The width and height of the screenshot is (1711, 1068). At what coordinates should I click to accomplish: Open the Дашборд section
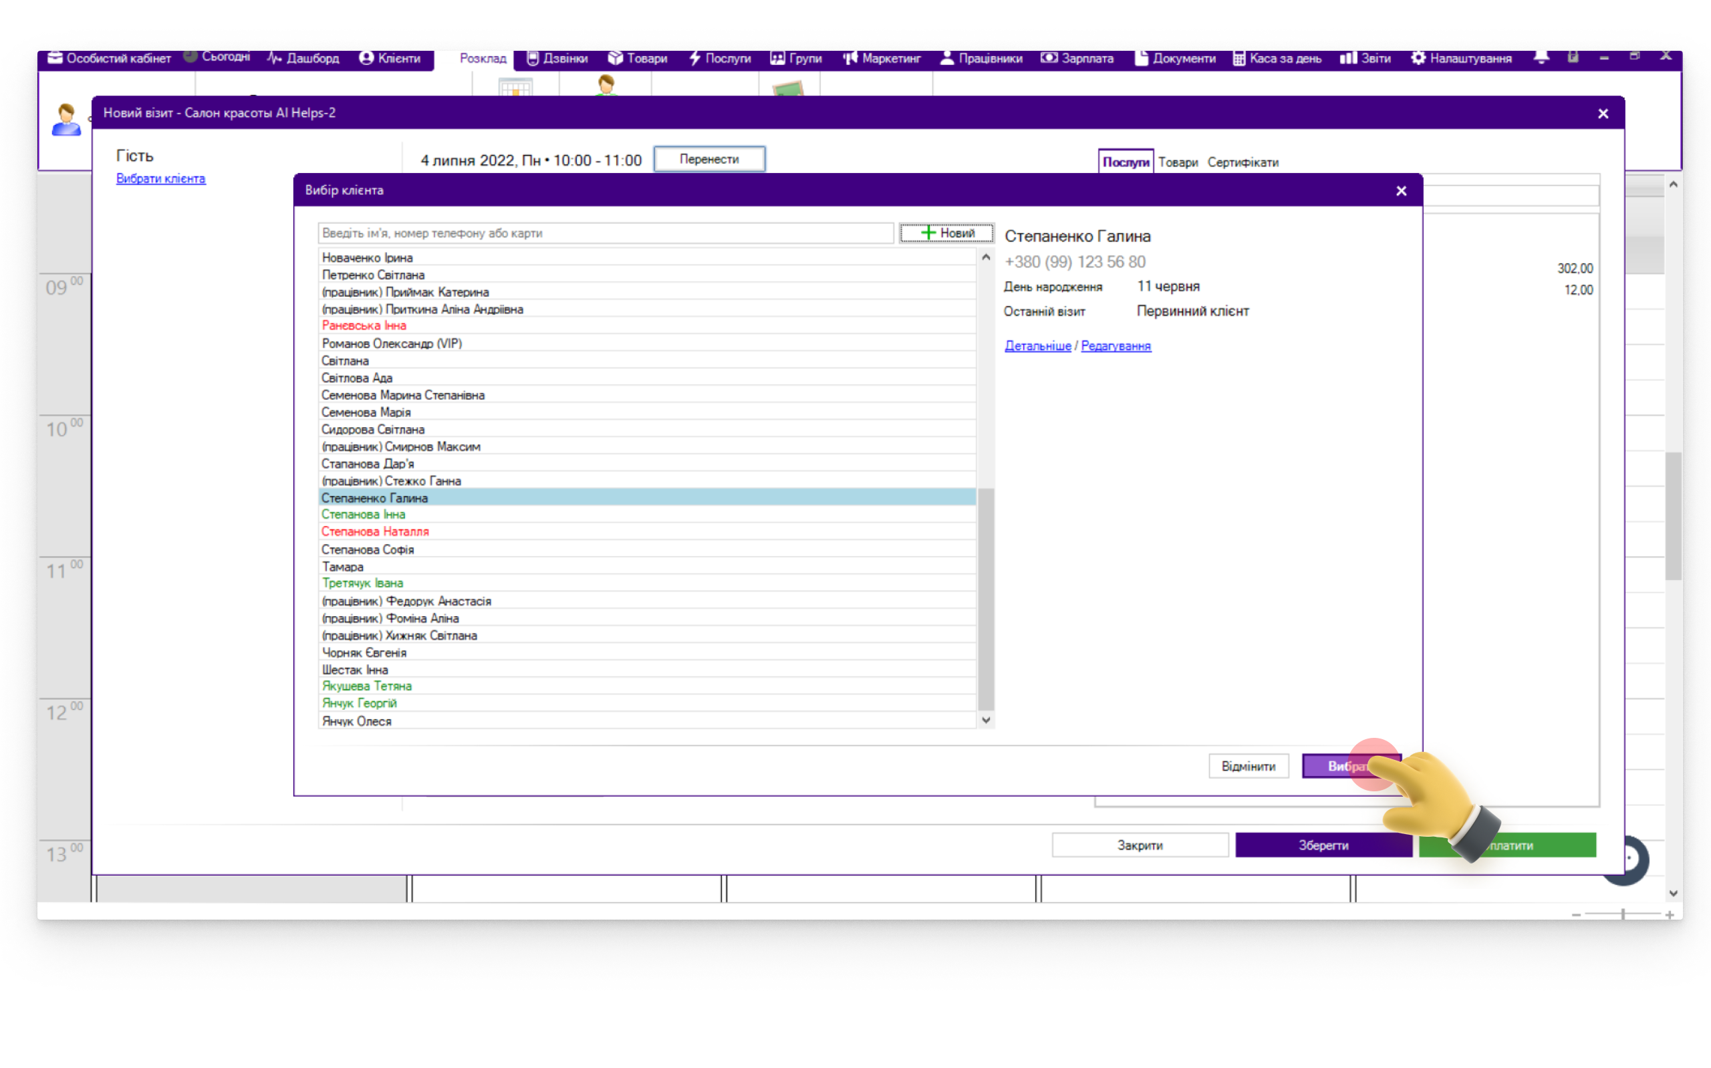tap(303, 59)
